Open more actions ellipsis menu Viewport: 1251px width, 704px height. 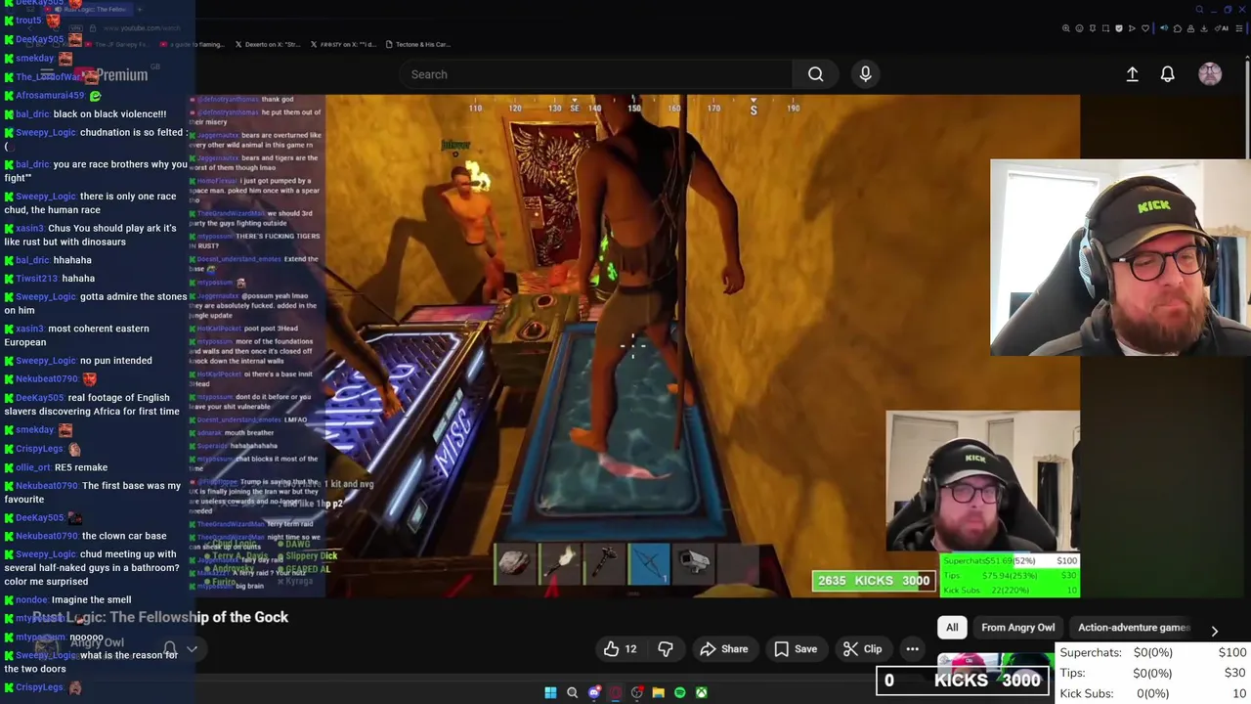click(912, 649)
